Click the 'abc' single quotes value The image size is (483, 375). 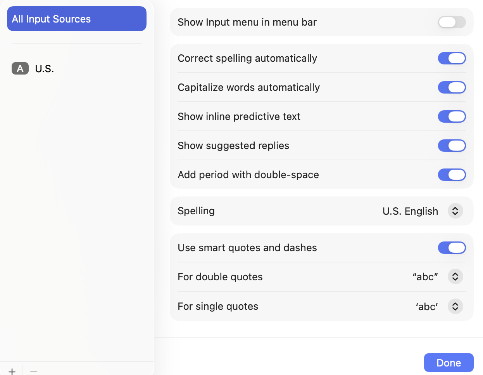tap(427, 307)
